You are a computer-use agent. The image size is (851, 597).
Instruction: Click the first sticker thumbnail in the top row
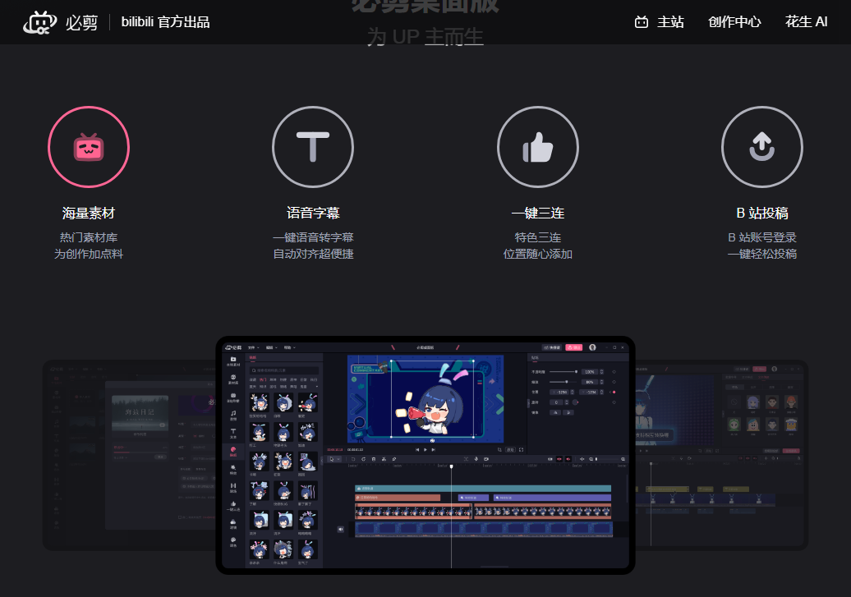[x=259, y=402]
